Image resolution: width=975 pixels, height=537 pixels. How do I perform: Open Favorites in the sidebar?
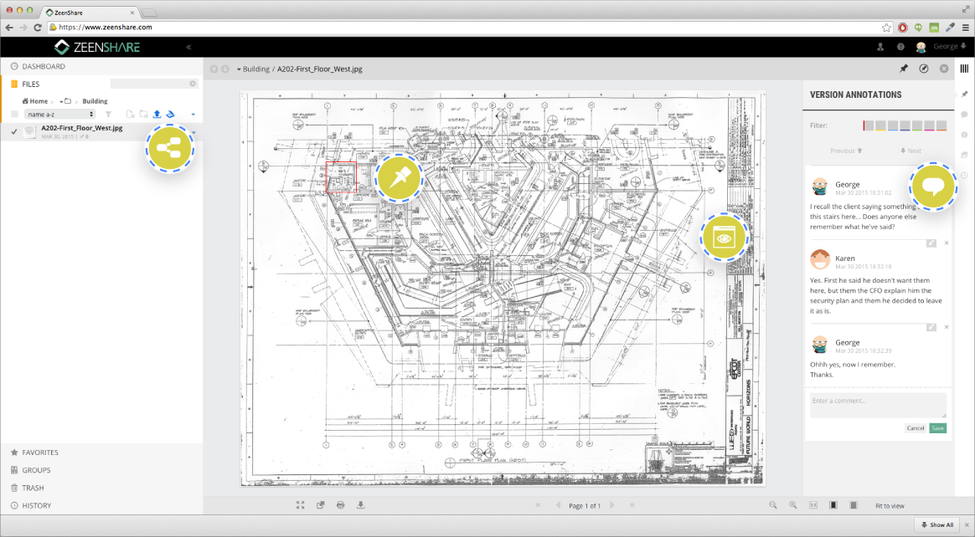click(40, 453)
